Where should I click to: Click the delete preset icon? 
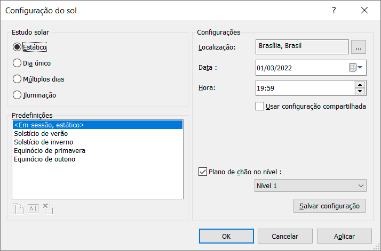[x=47, y=209]
